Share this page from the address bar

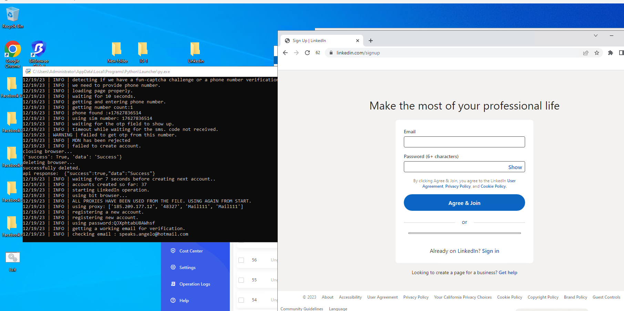coord(586,53)
